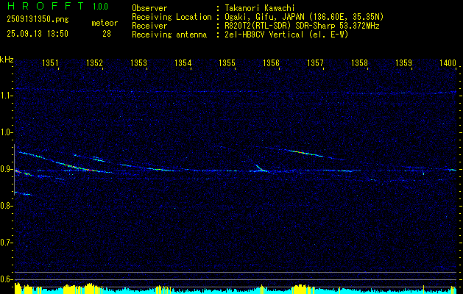Click the yellow power peak near 1357
463x294 pixels.
point(299,289)
